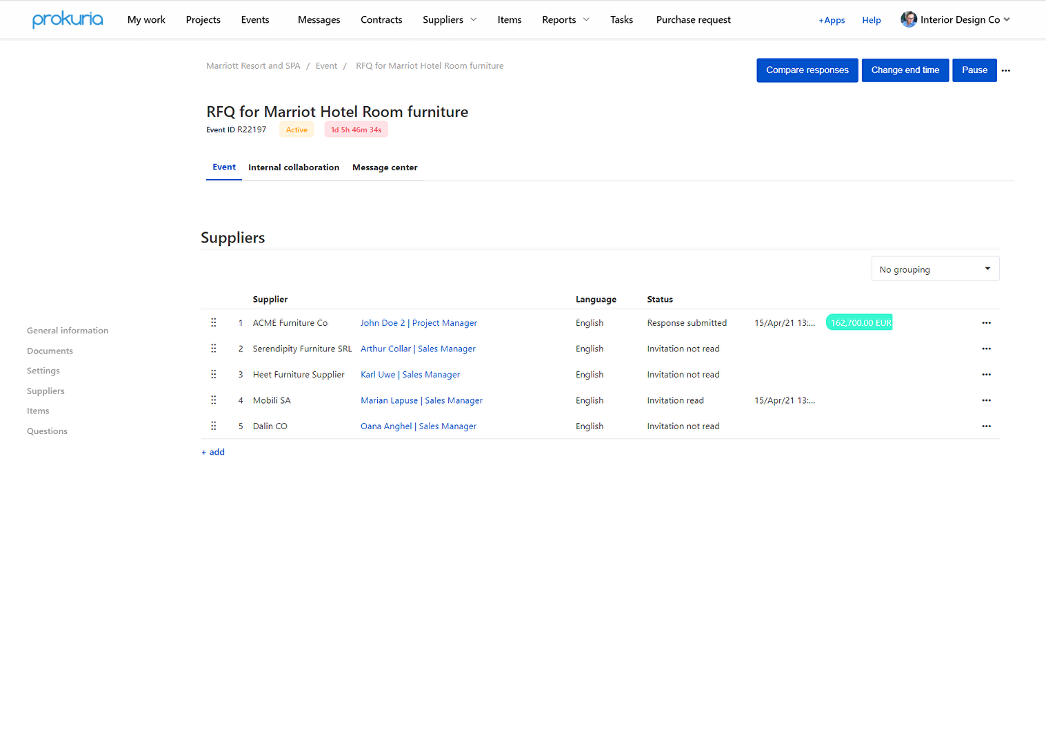Viewport: 1046px width, 744px height.
Task: Open Tasks in the top navigation
Action: 621,19
